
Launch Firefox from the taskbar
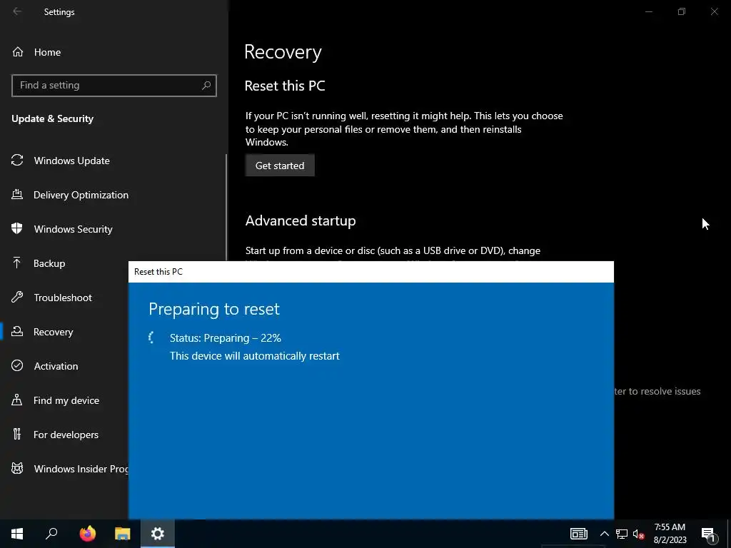(x=87, y=534)
